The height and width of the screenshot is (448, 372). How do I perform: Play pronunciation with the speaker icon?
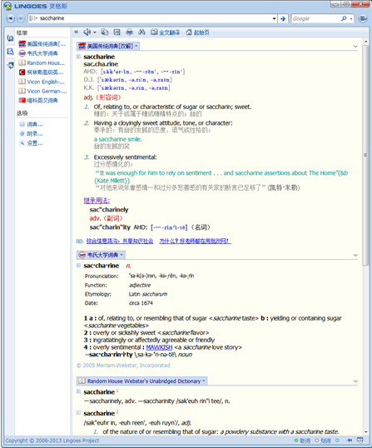pos(87,32)
